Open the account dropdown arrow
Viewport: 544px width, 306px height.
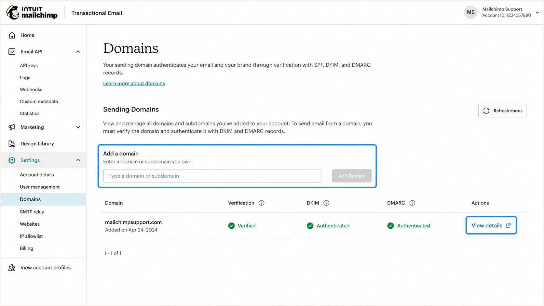click(537, 13)
